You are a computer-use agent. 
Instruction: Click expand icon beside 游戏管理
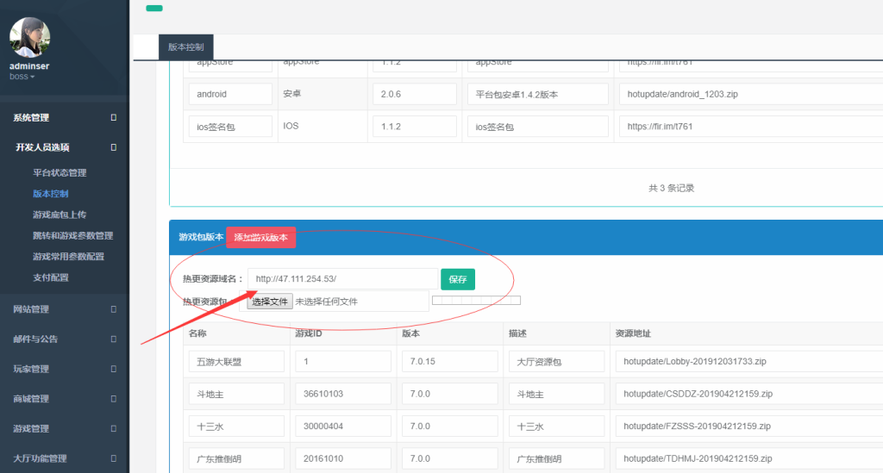pyautogui.click(x=113, y=428)
